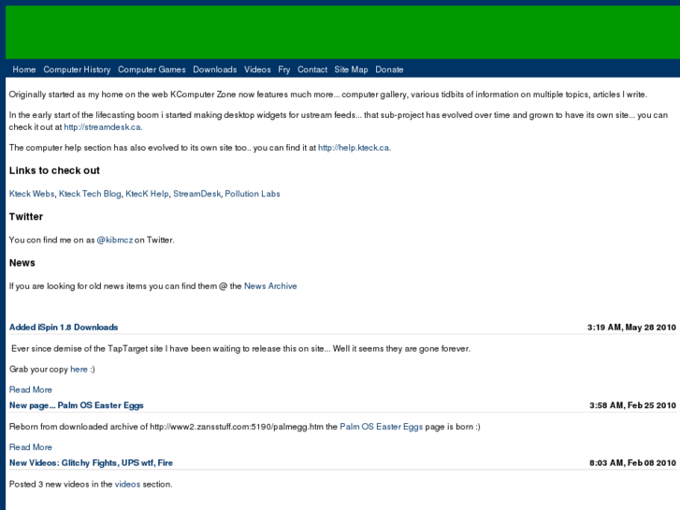Navigate to Downloads in nav bar
The height and width of the screenshot is (510, 680).
[215, 69]
